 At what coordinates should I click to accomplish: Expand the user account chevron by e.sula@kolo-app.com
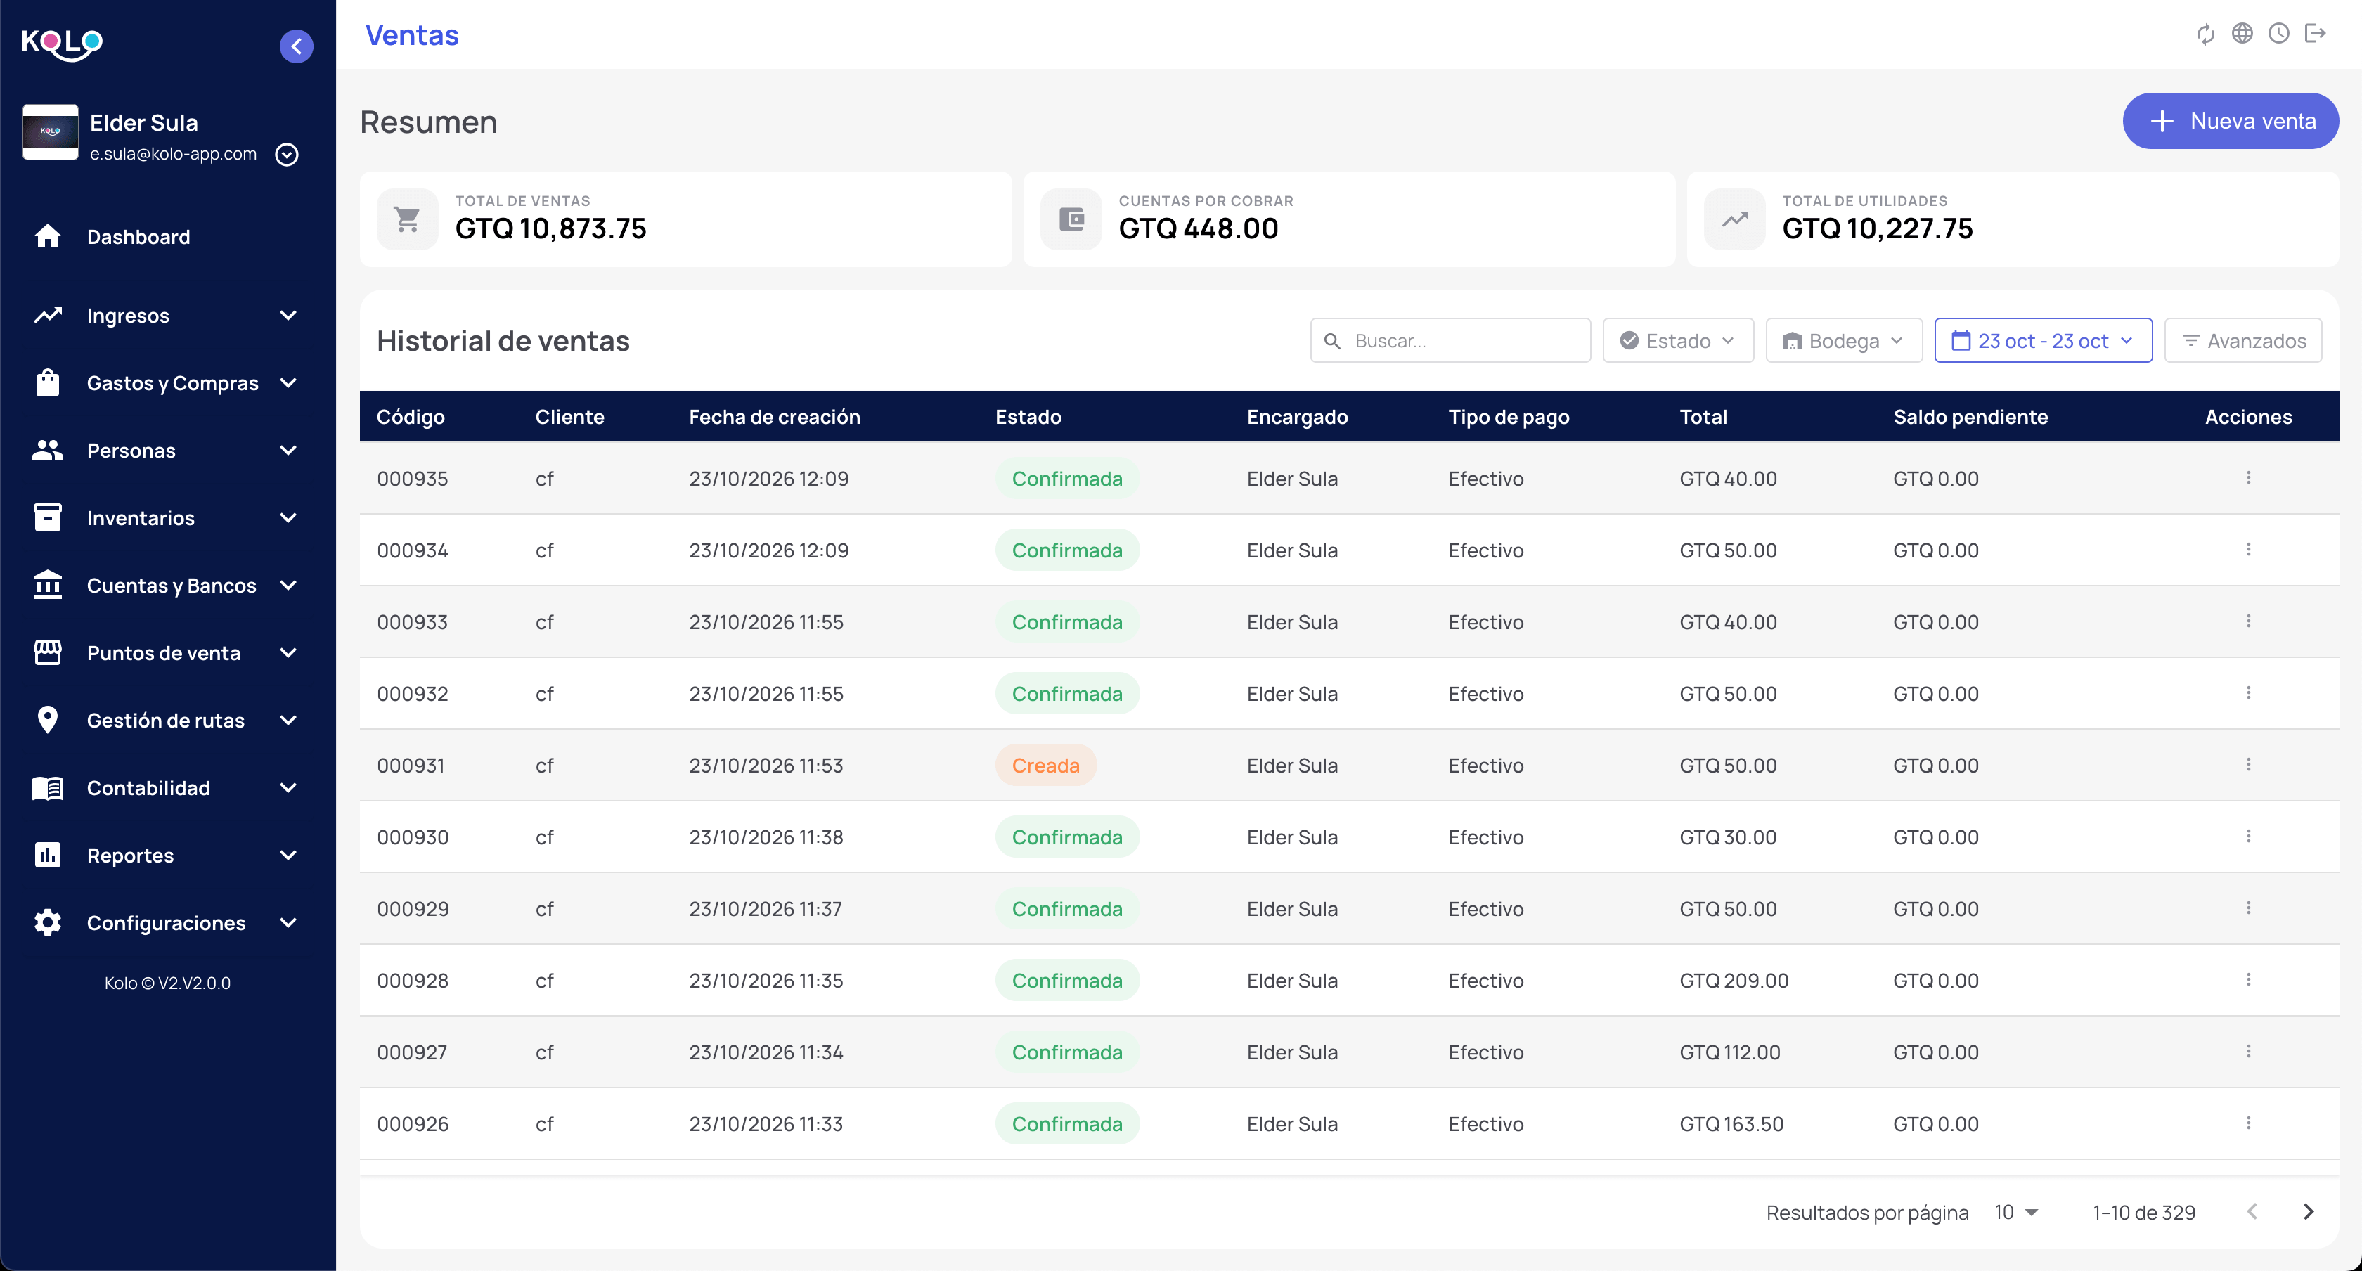coord(287,154)
